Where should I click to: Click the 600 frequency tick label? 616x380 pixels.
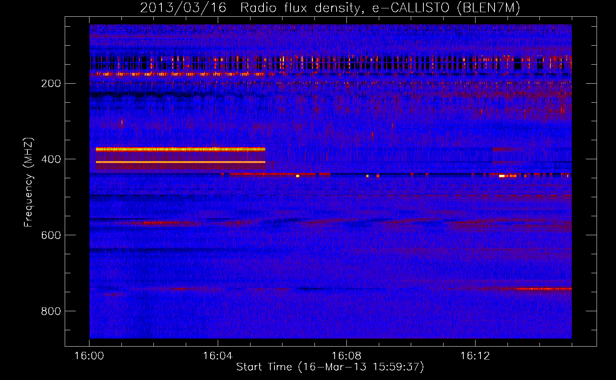coord(51,236)
